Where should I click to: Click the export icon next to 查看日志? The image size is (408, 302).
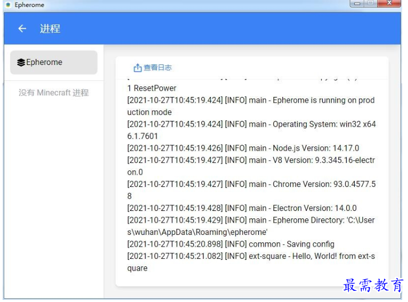[137, 68]
